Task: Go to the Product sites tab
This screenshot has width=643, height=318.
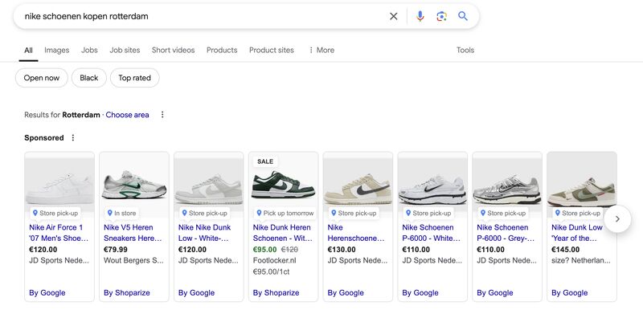Action: 272,50
